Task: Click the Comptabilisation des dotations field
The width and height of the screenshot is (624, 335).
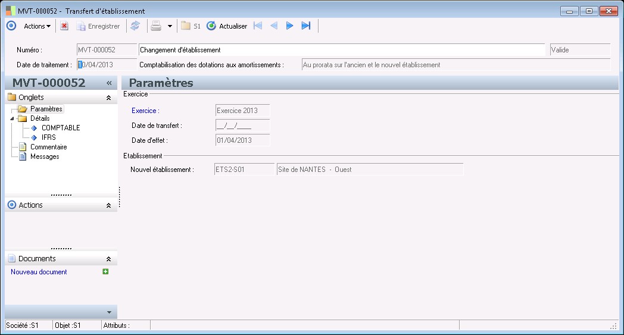Action: point(456,64)
